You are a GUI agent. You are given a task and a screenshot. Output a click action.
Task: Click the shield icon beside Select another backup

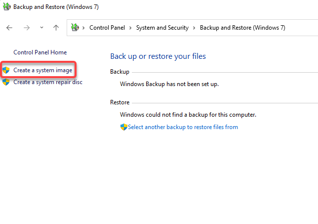tap(123, 127)
